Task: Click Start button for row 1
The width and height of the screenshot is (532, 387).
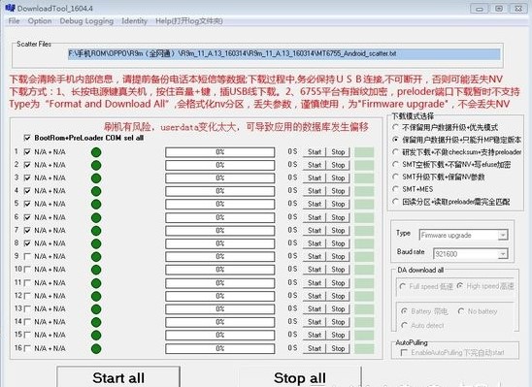Action: [x=315, y=152]
